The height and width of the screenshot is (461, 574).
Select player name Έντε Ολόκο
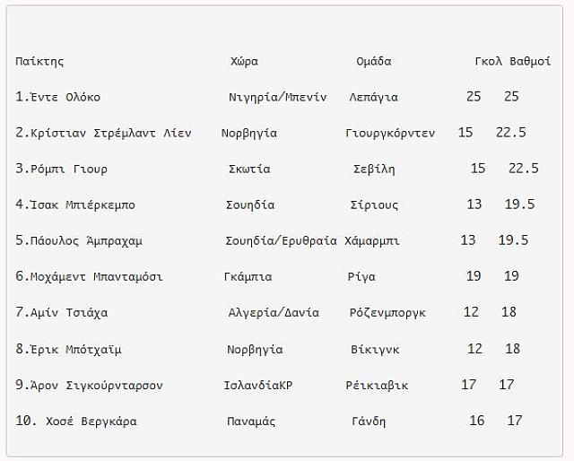(65, 97)
